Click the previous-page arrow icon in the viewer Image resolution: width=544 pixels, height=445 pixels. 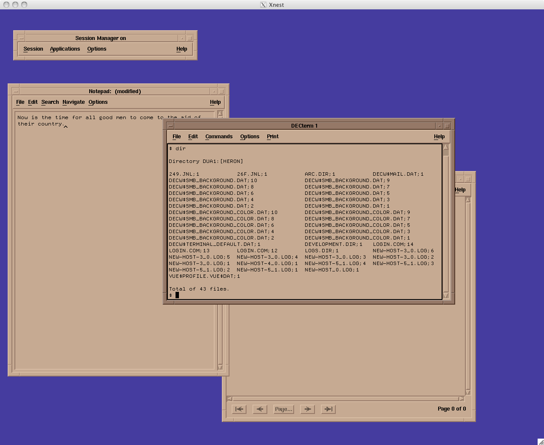(260, 409)
